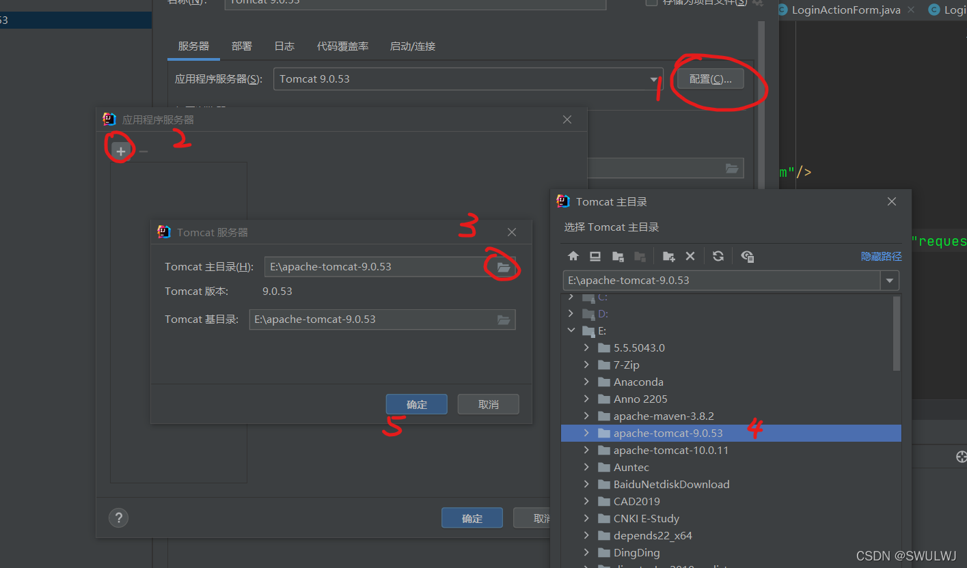Viewport: 967px width, 568px height.
Task: Switch to the 代码覆盖率 tab
Action: (342, 46)
